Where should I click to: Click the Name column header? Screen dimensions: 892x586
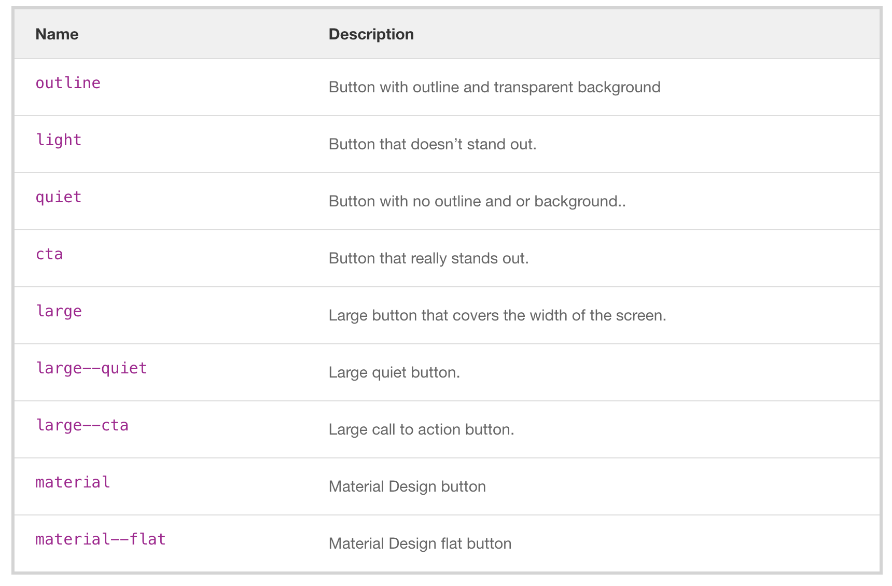tap(57, 34)
